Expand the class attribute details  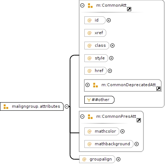pyautogui.click(x=112, y=45)
